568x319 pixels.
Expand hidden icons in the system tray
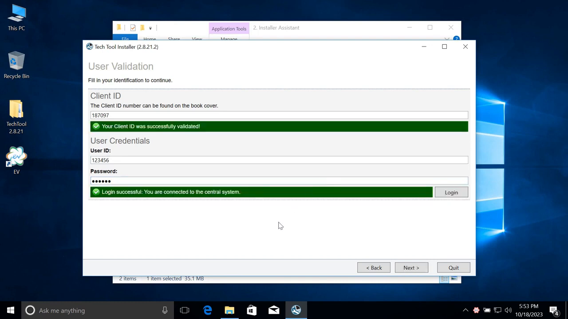[x=465, y=310]
